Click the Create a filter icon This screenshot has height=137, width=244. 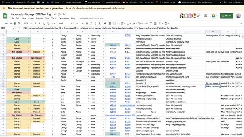coord(159,24)
